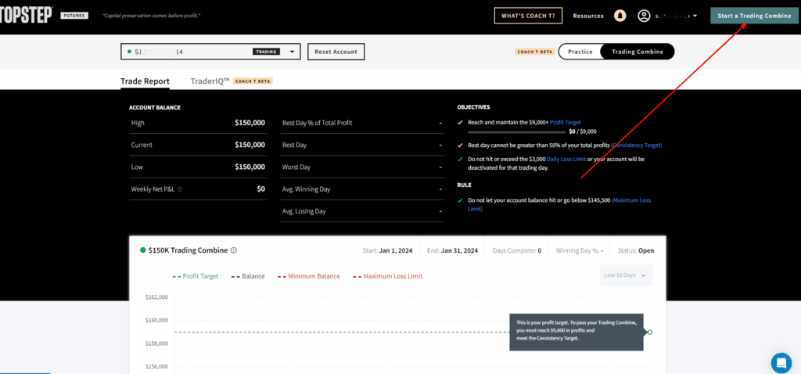The image size is (801, 374).
Task: Click the Worst Day row label
Action: (x=296, y=167)
